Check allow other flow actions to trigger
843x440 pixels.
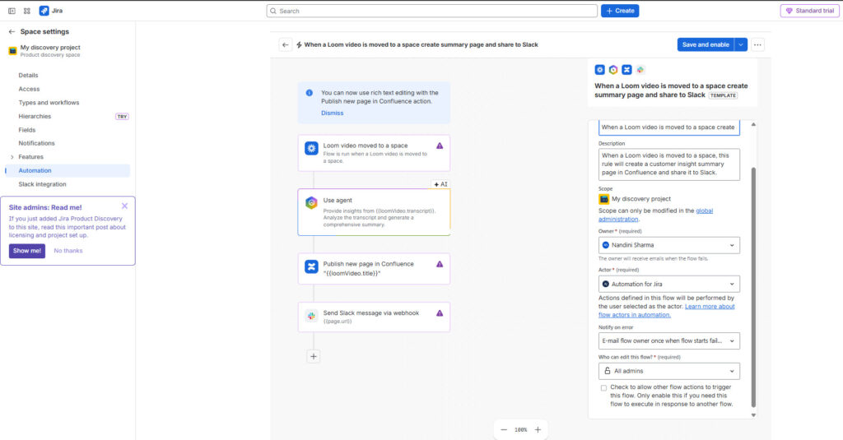(x=603, y=388)
